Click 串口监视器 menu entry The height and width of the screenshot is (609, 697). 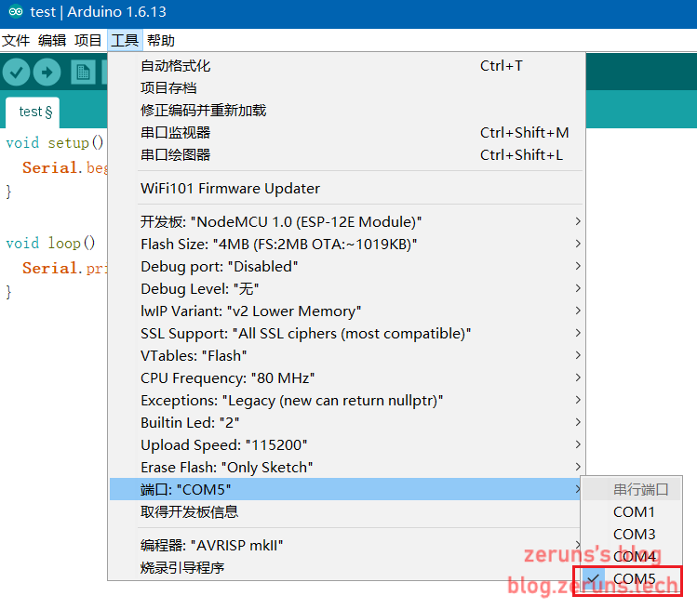(176, 132)
